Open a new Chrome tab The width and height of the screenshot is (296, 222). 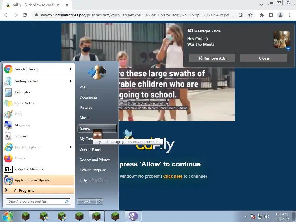pos(78,5)
